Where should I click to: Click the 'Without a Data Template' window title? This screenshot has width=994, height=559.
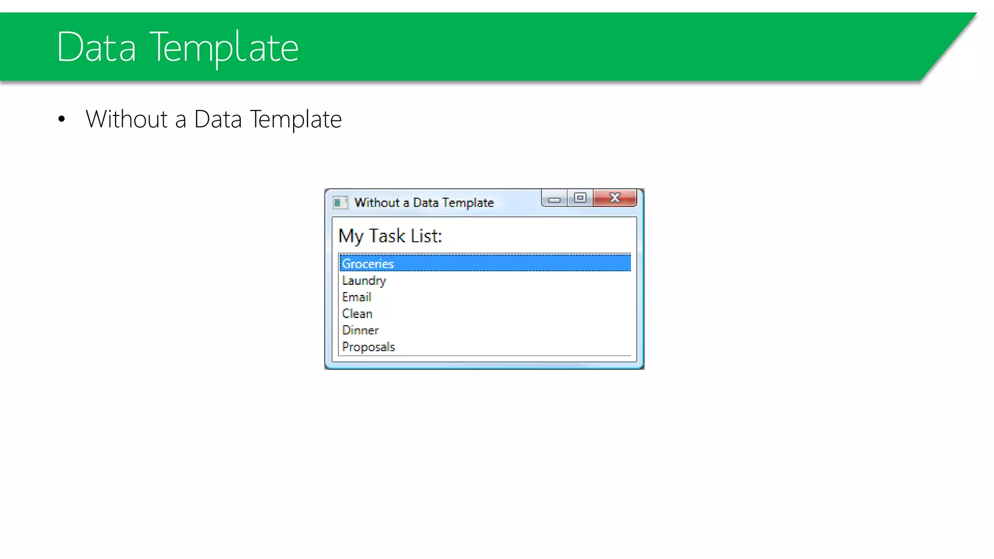coord(424,202)
